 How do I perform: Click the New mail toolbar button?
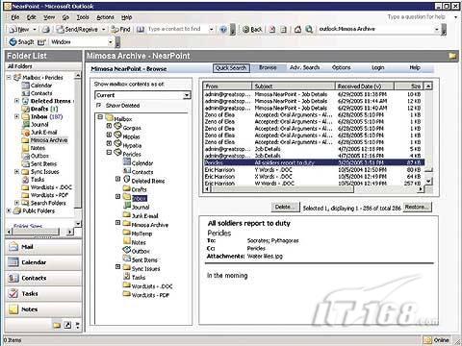tap(19, 30)
